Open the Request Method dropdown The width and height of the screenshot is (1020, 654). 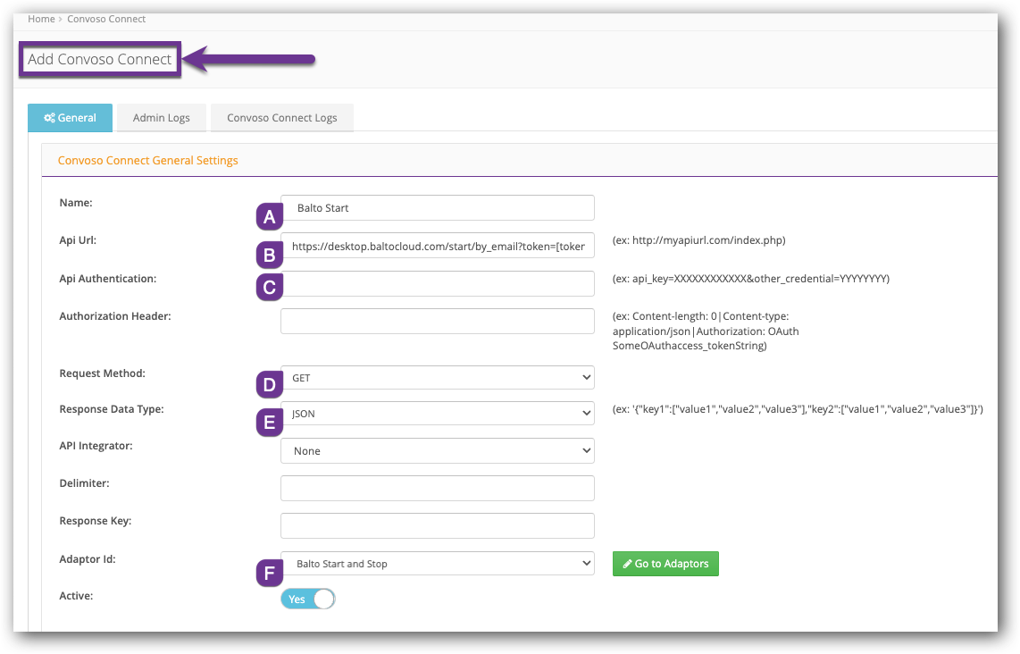pos(437,378)
